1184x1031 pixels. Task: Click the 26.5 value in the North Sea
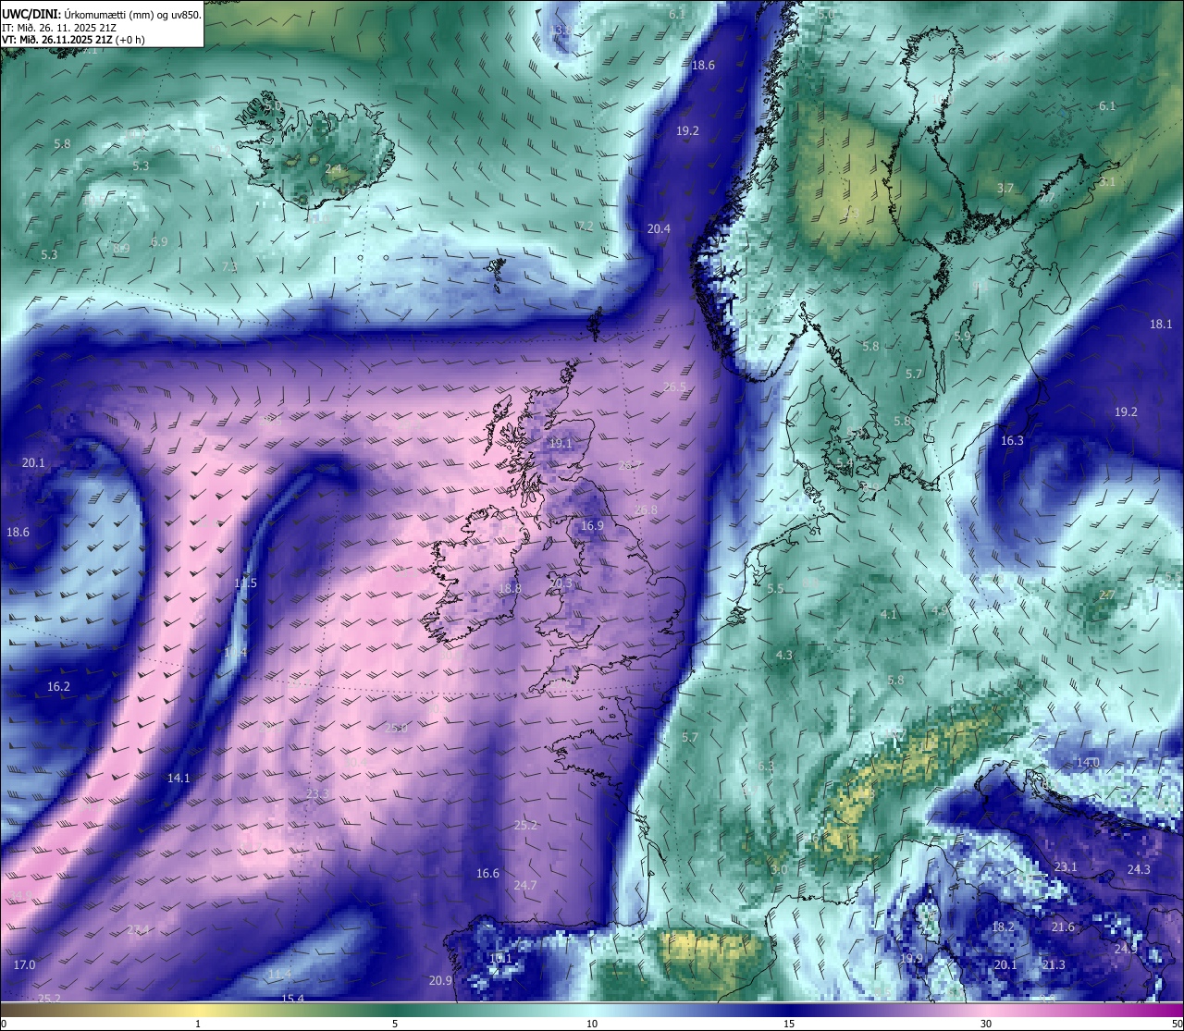[x=675, y=387]
